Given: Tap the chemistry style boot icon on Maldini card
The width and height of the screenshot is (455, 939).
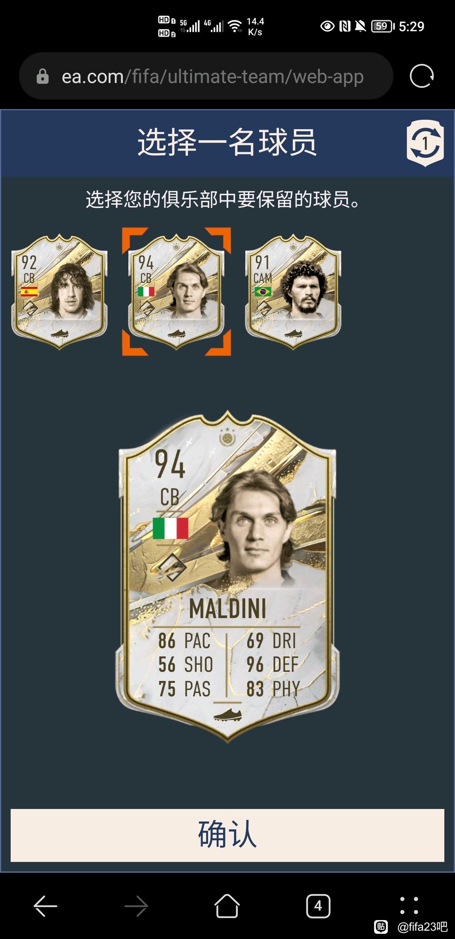Looking at the screenshot, I should pos(227,715).
